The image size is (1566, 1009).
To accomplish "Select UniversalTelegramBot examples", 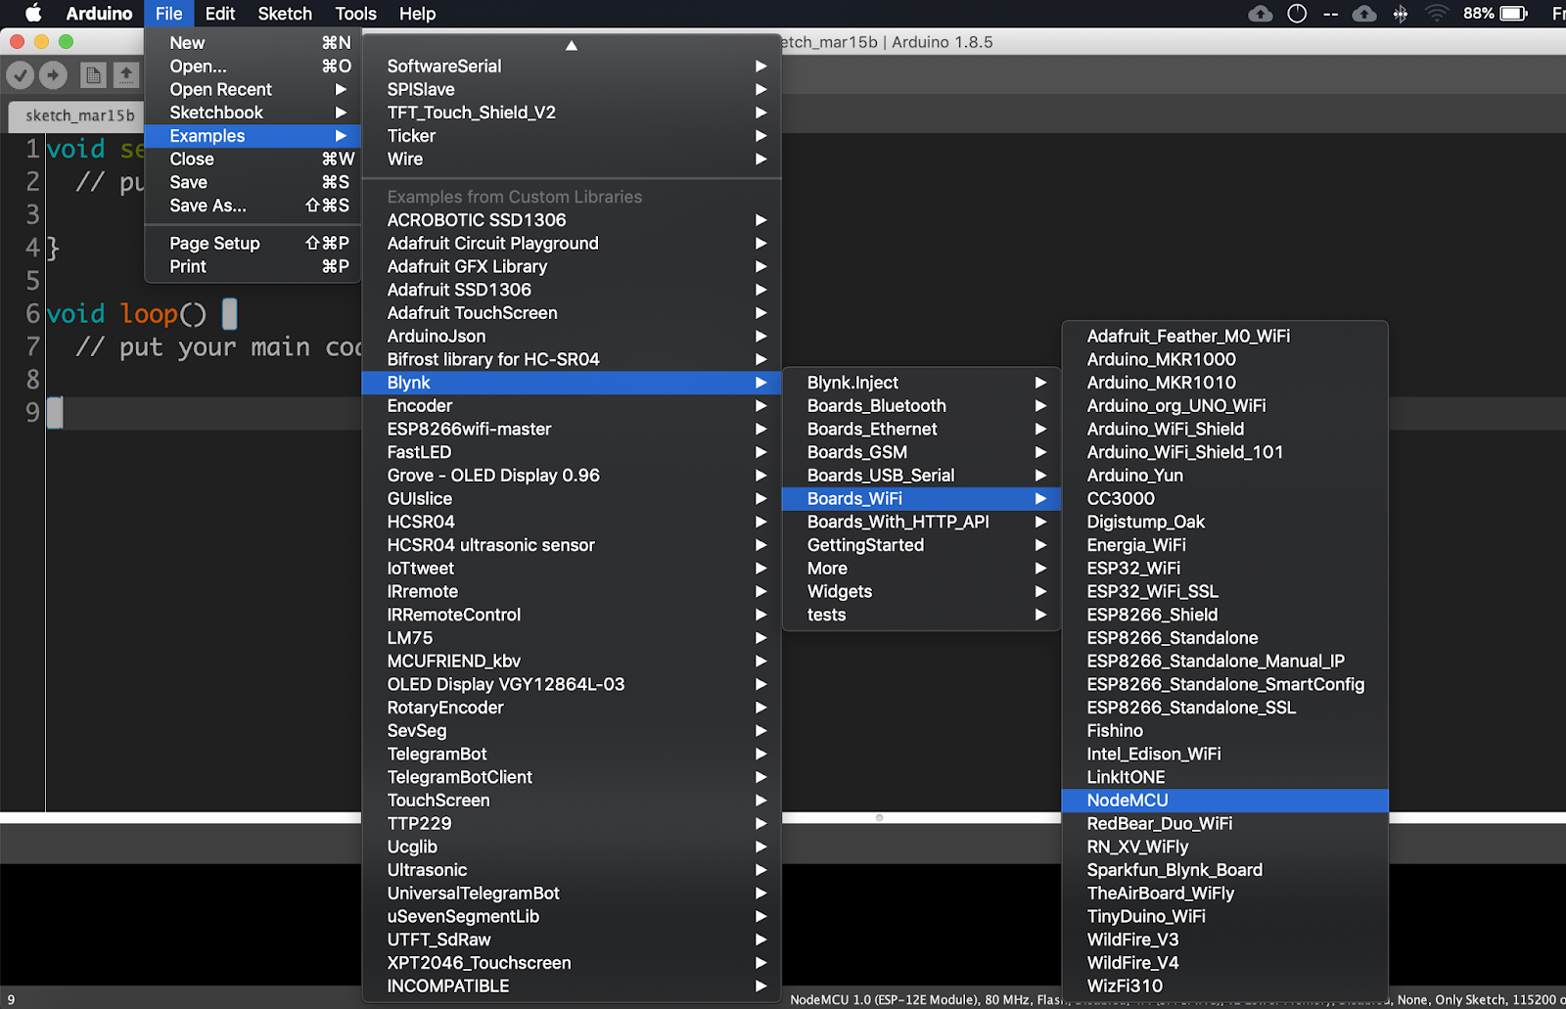I will point(572,894).
